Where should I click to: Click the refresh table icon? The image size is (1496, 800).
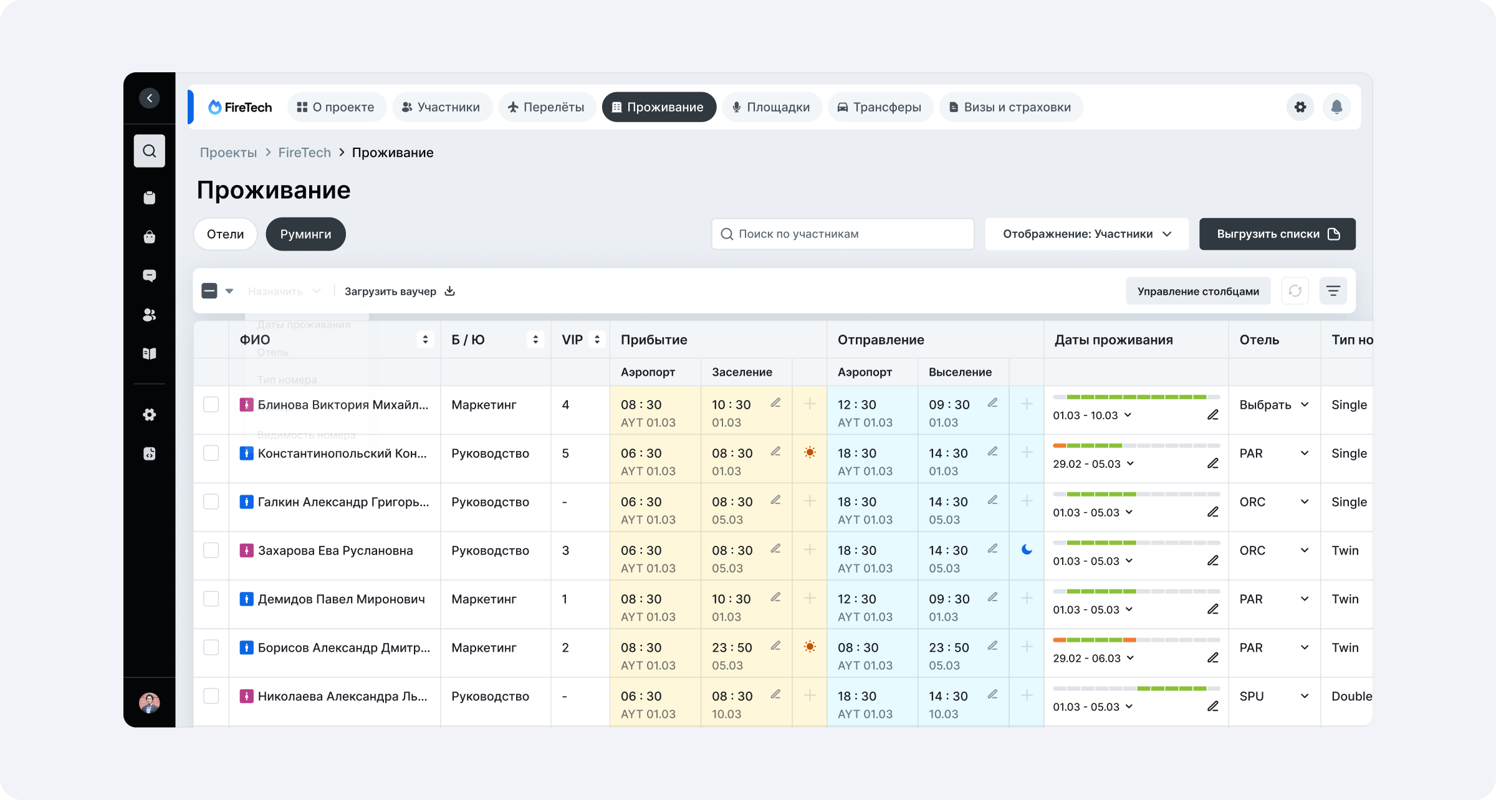click(1295, 291)
